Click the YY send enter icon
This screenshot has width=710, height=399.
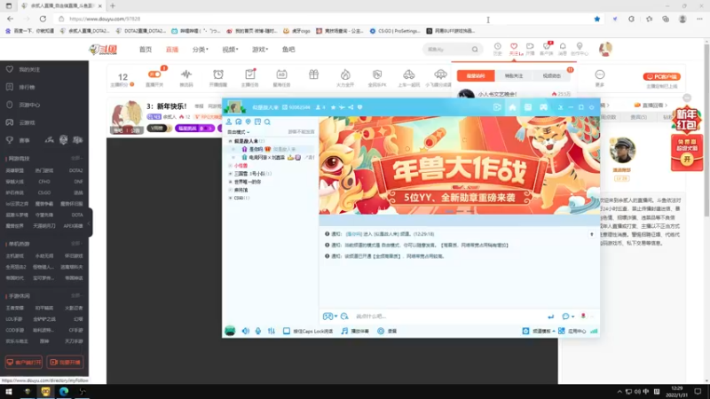[x=550, y=317]
